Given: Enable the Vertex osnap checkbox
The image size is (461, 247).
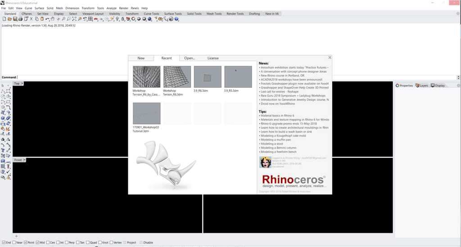Looking at the screenshot, I should pyautogui.click(x=112, y=243).
